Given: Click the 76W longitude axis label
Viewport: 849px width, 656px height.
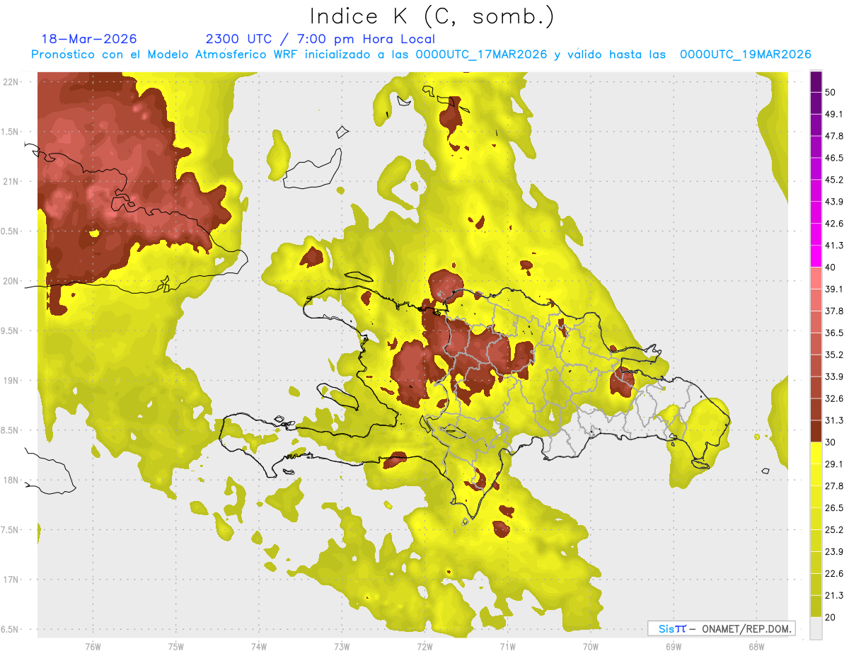Looking at the screenshot, I should click(93, 647).
